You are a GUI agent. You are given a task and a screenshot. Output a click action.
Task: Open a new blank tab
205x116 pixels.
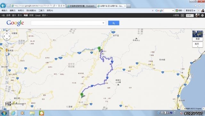coord(128,6)
